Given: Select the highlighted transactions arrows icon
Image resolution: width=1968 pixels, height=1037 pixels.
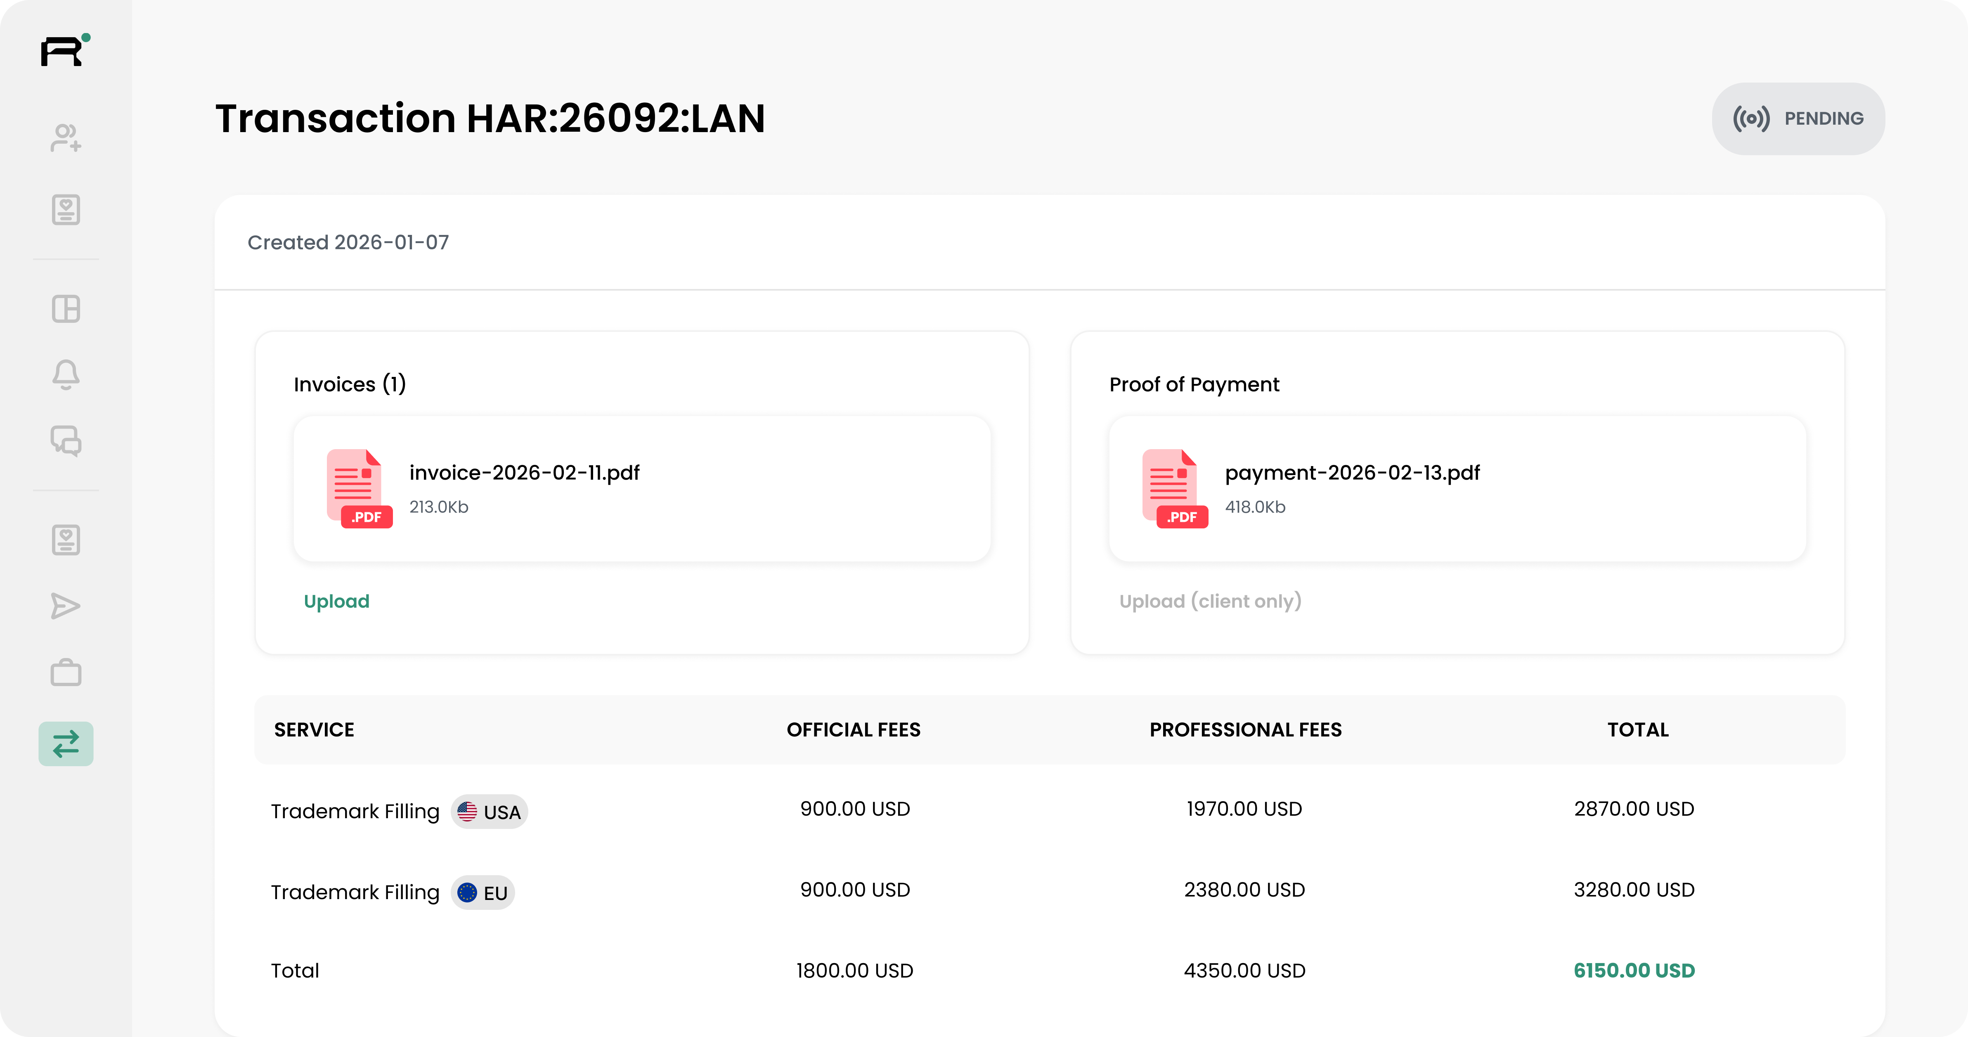Looking at the screenshot, I should [x=66, y=743].
